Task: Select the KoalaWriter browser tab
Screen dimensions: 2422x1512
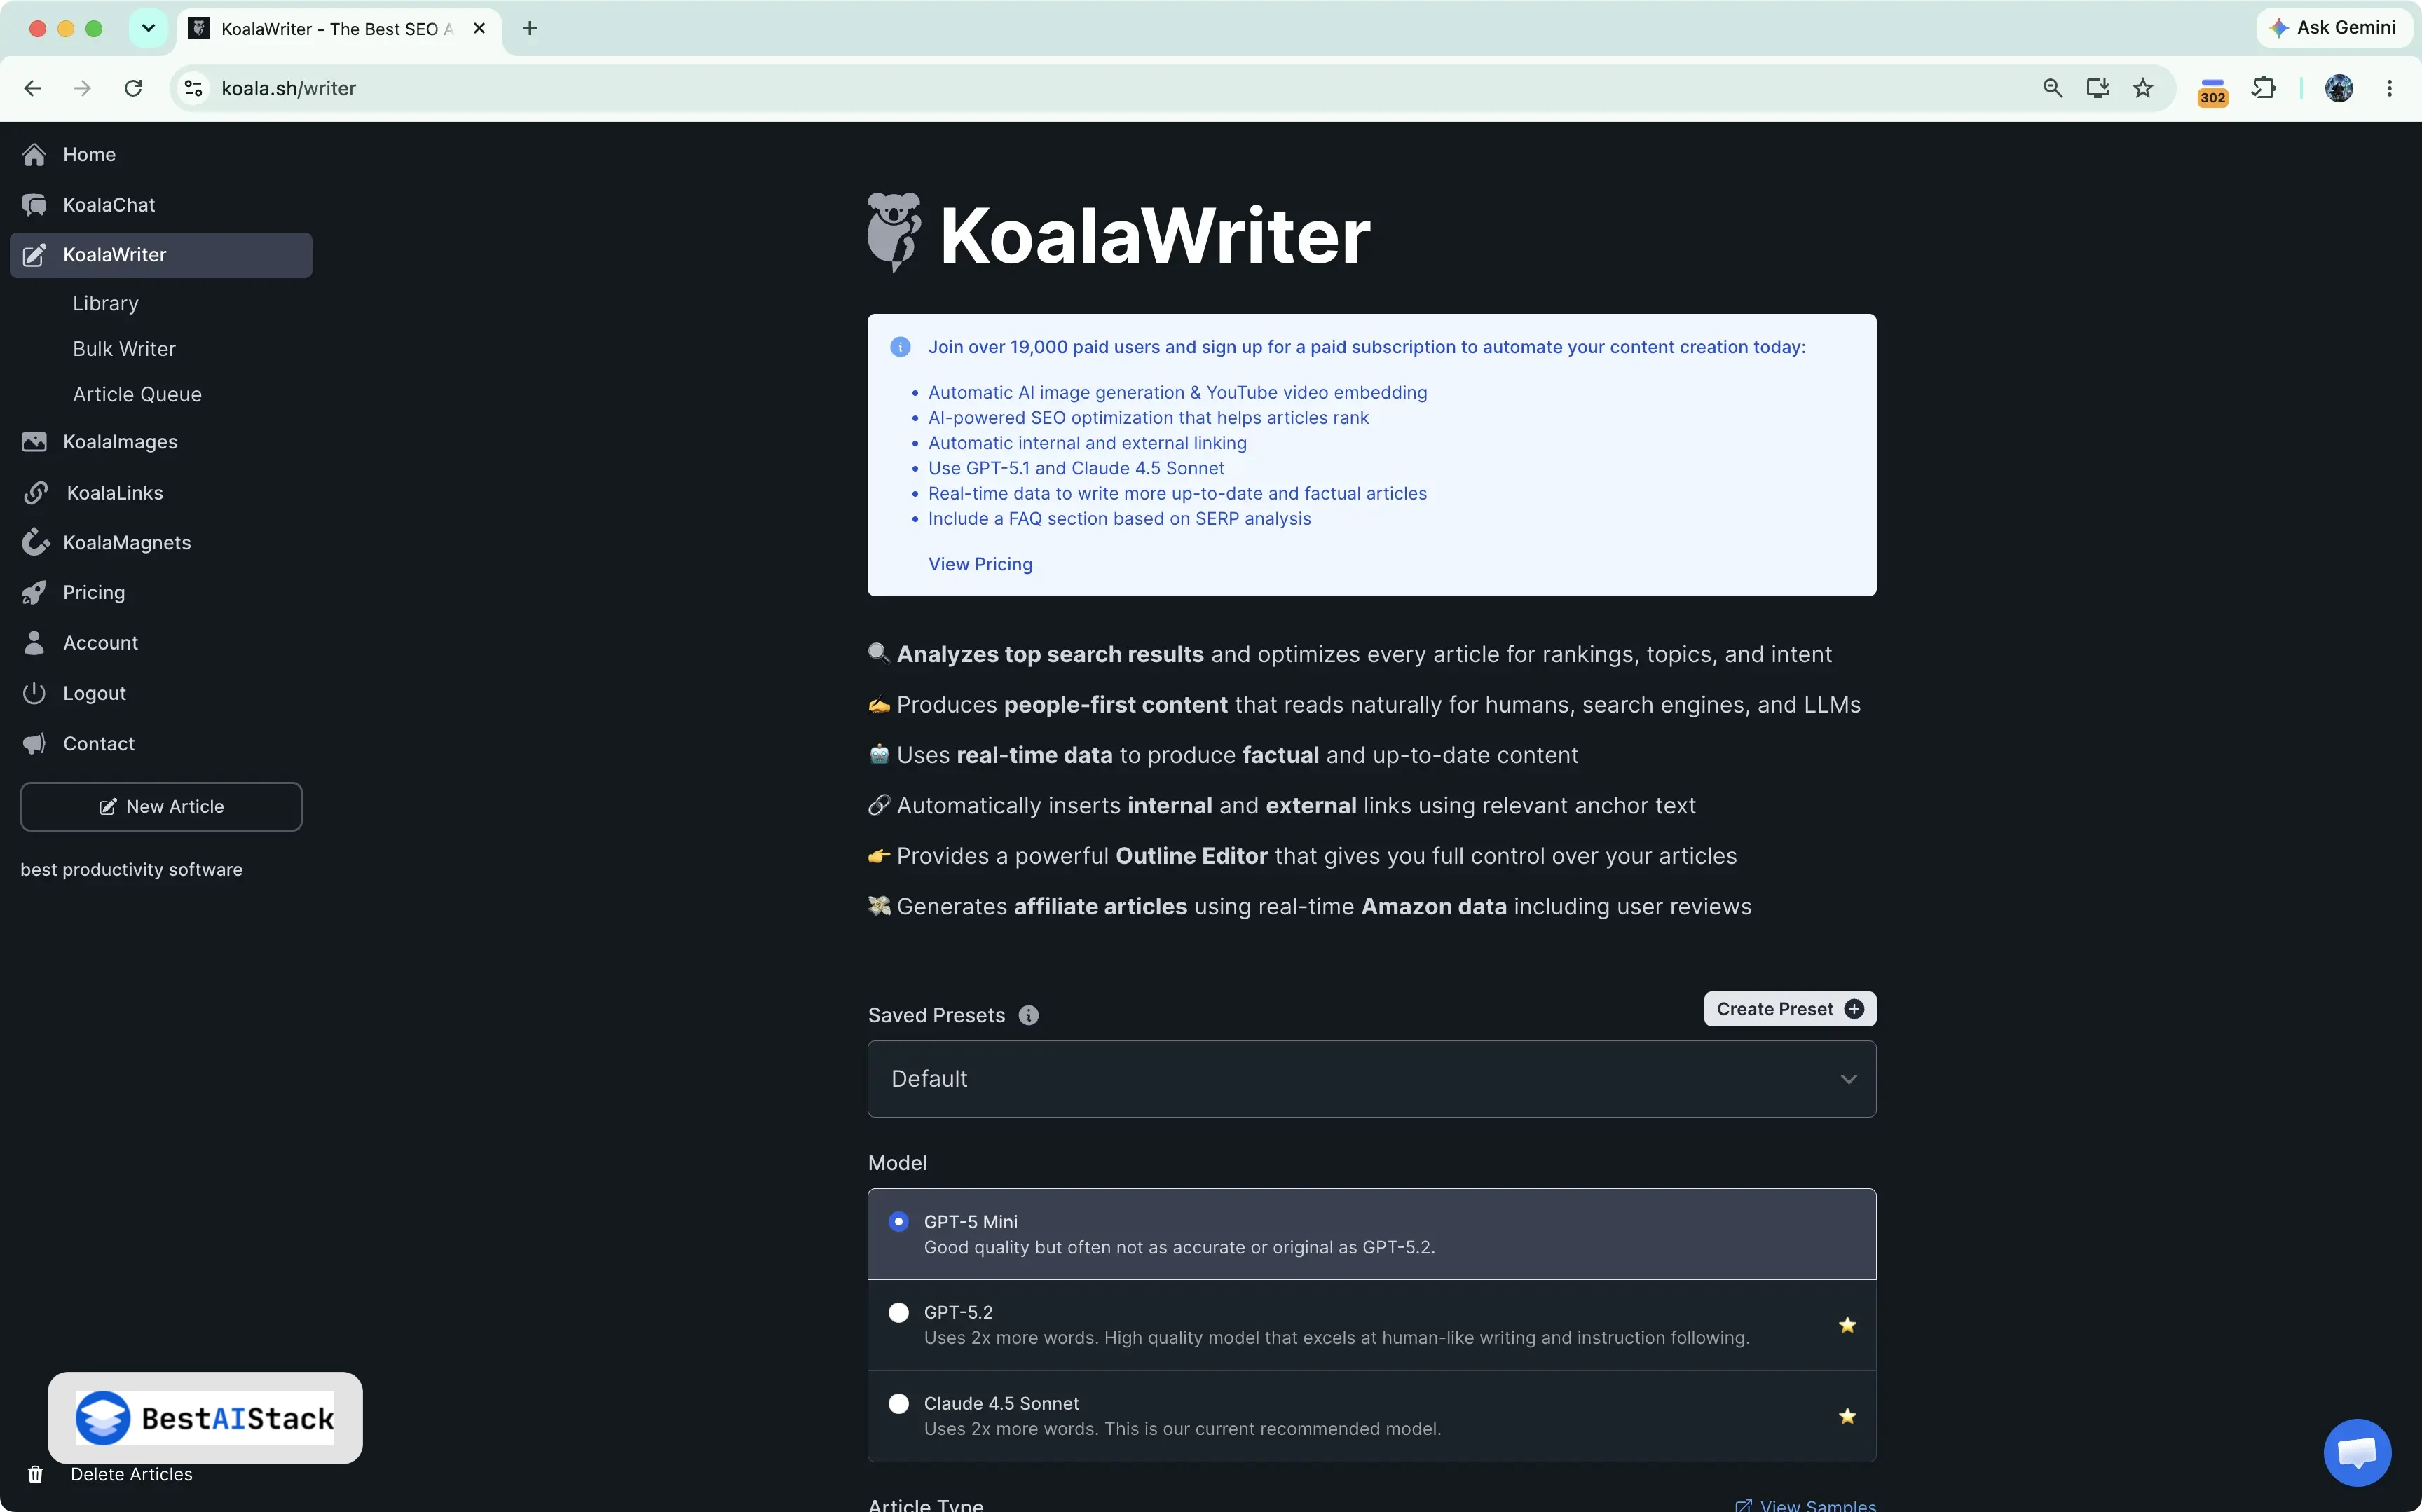Action: [x=339, y=29]
